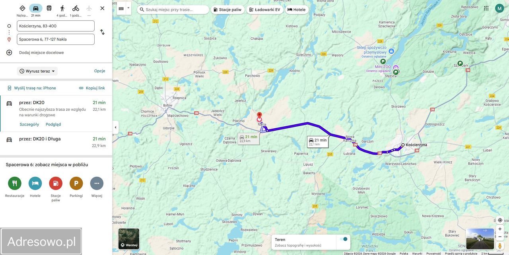Open Szczegóły for DK20 route

pyautogui.click(x=29, y=124)
